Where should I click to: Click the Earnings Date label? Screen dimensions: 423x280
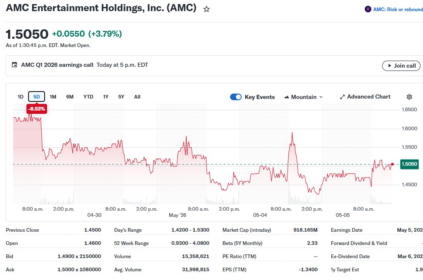[x=347, y=230]
